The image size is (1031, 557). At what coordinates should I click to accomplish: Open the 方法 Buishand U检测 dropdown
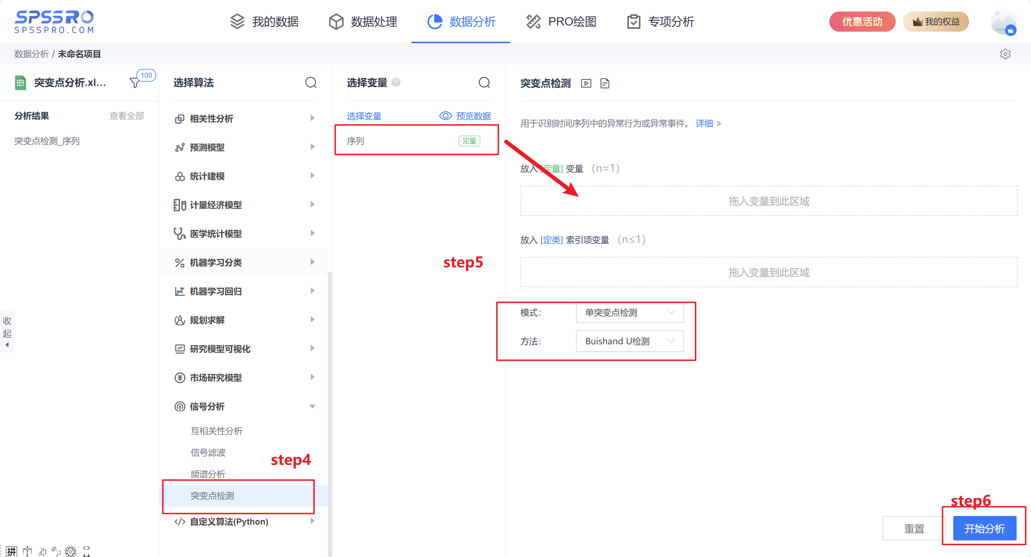tap(630, 341)
